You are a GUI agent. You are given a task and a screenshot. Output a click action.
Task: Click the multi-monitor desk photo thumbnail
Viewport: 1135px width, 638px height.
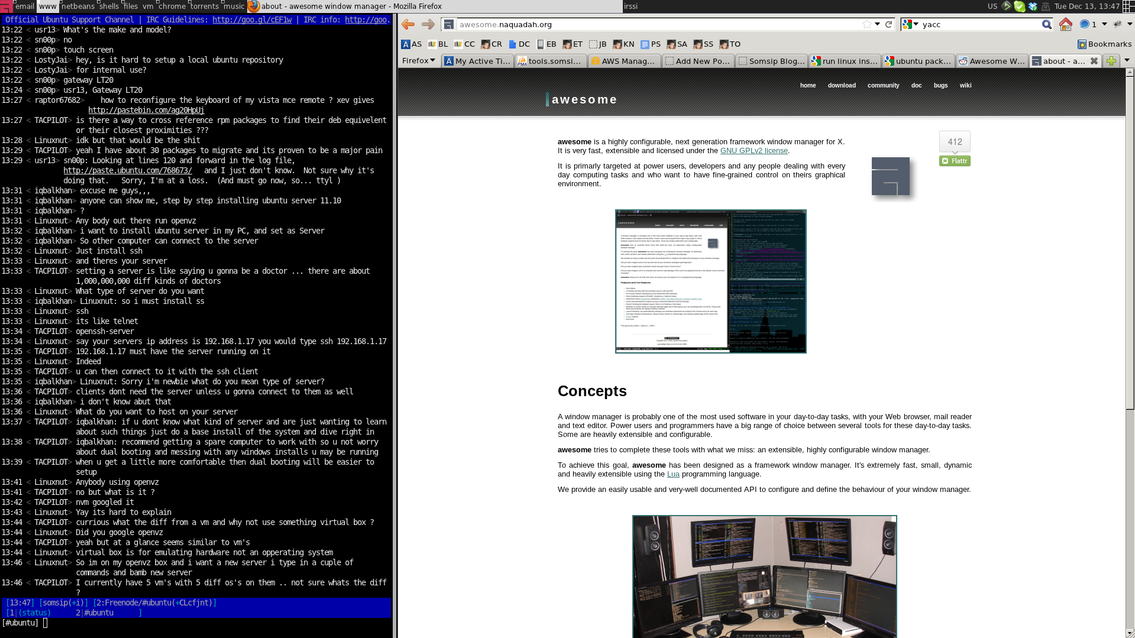tap(764, 577)
